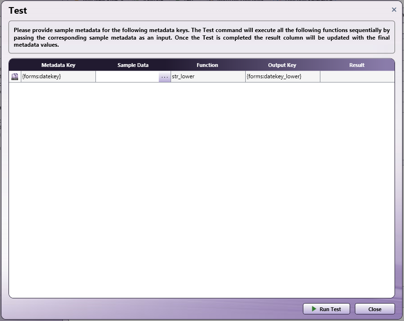Click the green play arrow on Run Test
Image resolution: width=404 pixels, height=321 pixels.
pyautogui.click(x=314, y=309)
